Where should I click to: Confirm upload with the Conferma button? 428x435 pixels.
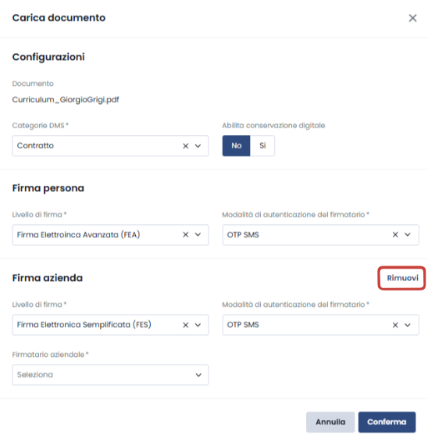point(387,422)
